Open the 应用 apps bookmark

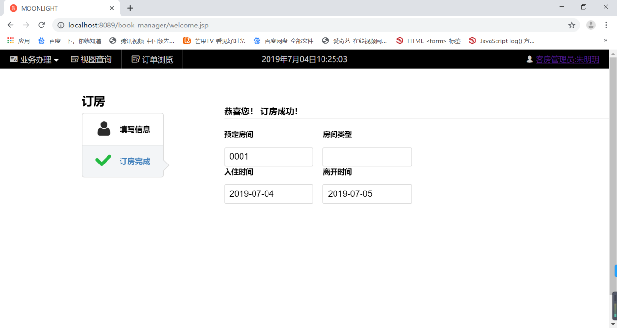pos(18,41)
